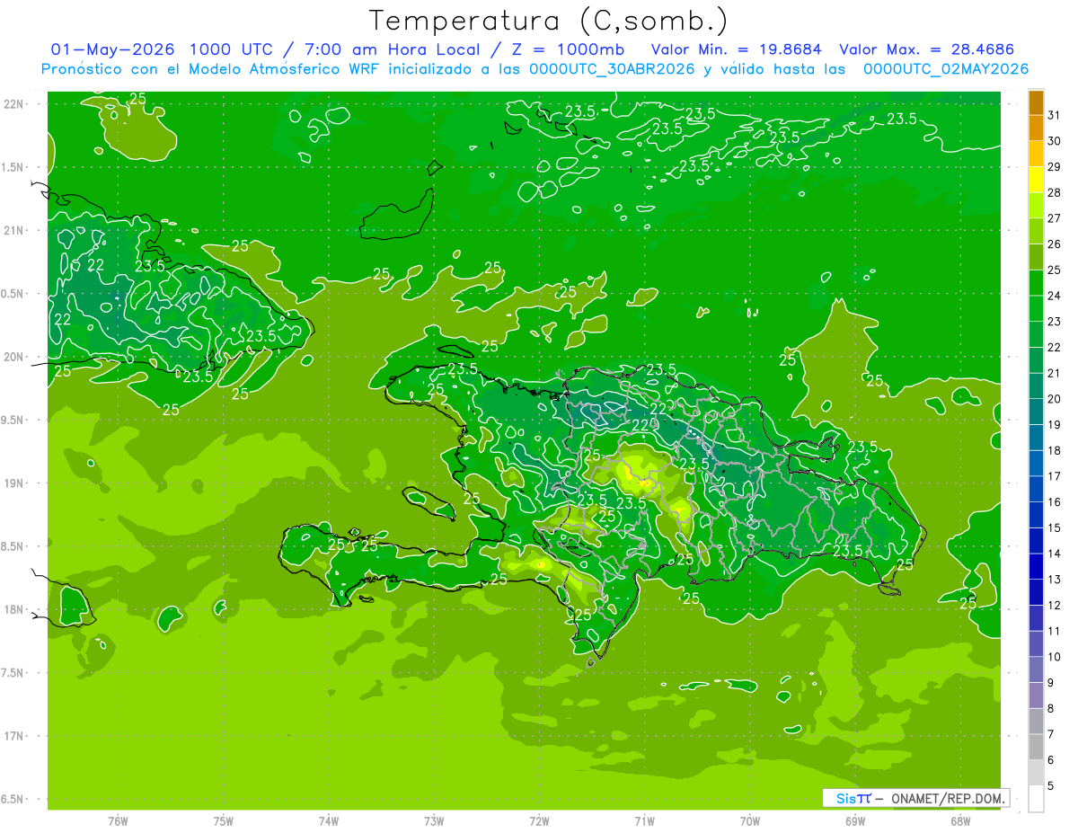Click the 72W longitude axis label
The image size is (1078, 833).
[x=539, y=821]
